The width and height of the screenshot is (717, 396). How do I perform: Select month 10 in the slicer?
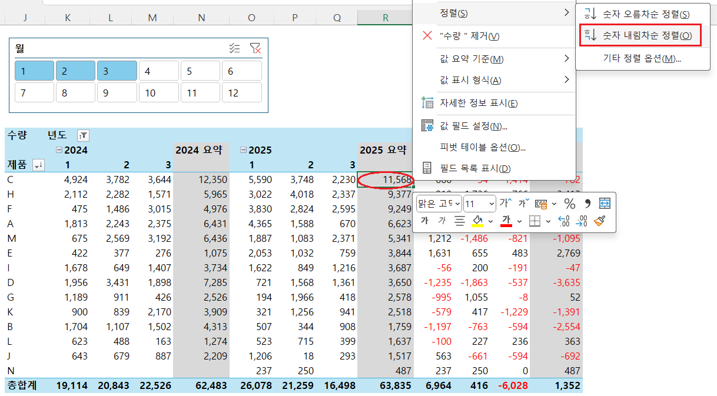(x=159, y=92)
